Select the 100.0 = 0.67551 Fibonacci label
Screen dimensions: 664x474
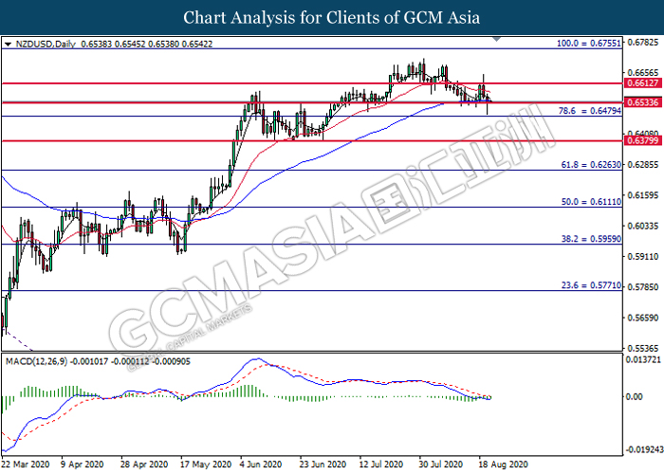[x=589, y=44]
